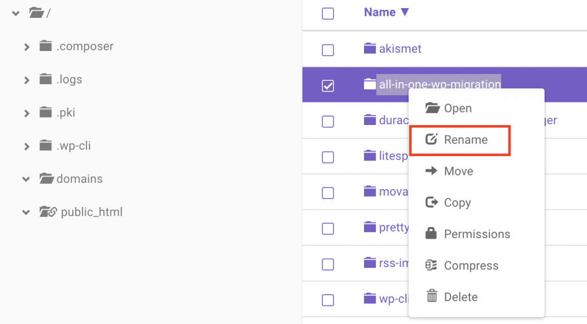Click the Open folder icon in menu
Screen dimensions: 587x324
tap(432, 108)
